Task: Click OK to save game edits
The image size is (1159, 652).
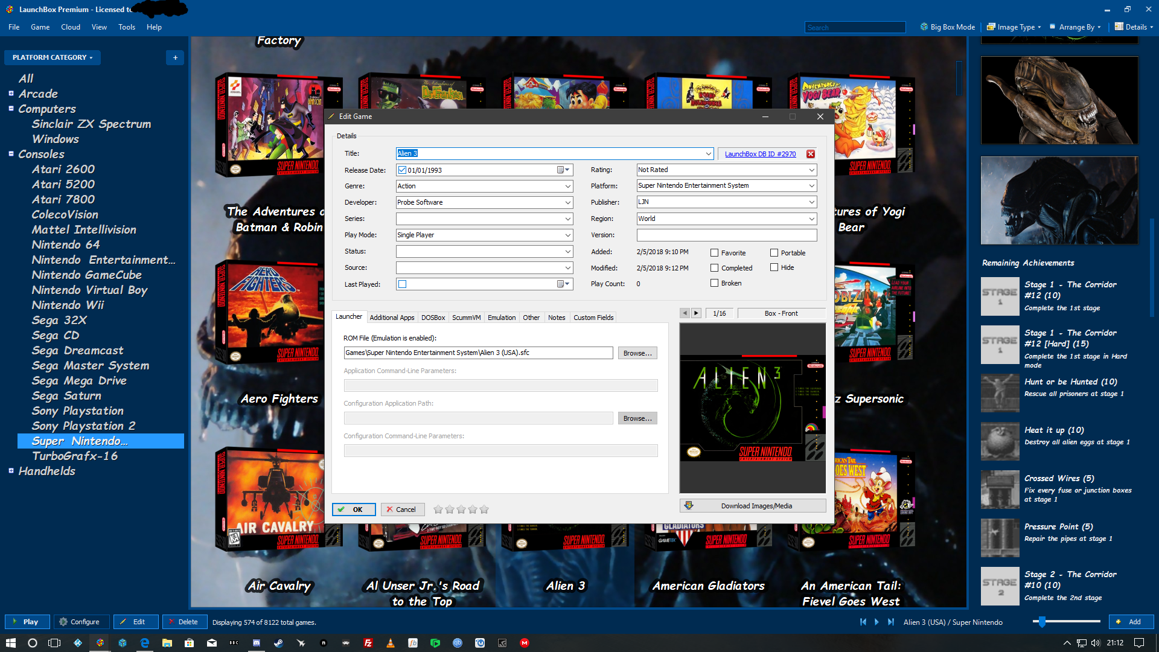Action: [354, 510]
